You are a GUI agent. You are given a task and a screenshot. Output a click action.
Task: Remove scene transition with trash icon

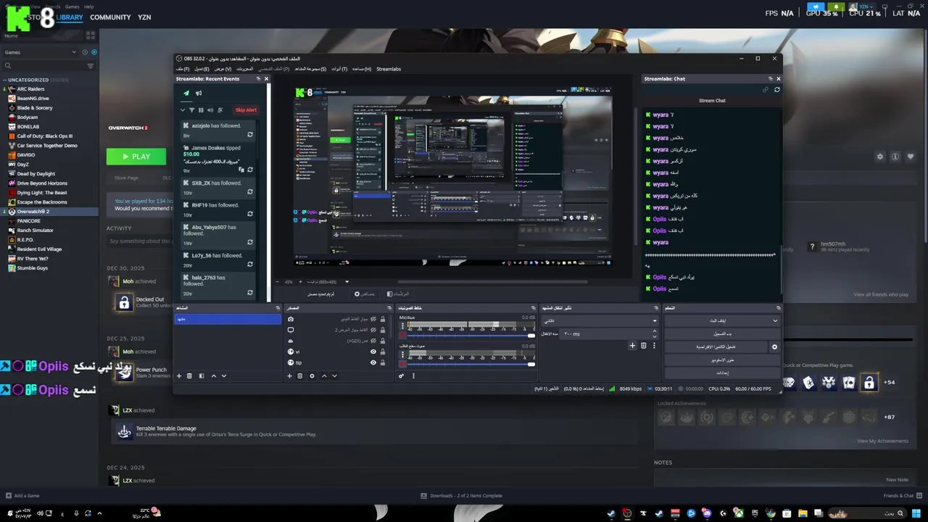point(644,346)
